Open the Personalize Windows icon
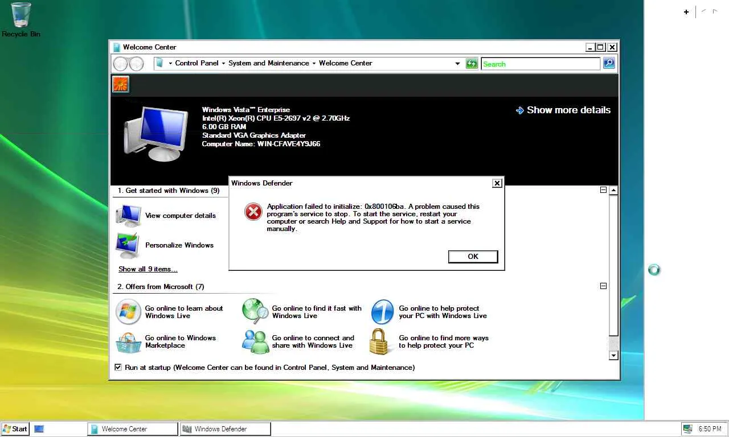729x437 pixels. pyautogui.click(x=128, y=245)
